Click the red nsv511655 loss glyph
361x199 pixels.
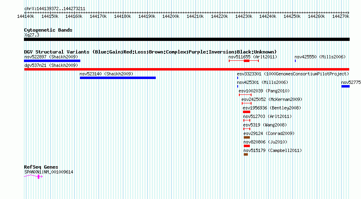tap(244, 61)
